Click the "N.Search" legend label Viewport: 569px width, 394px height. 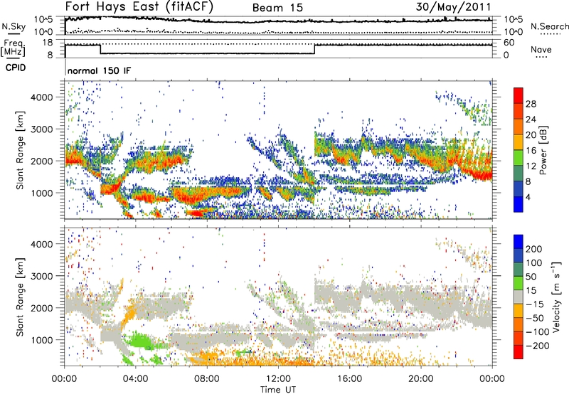(x=549, y=26)
